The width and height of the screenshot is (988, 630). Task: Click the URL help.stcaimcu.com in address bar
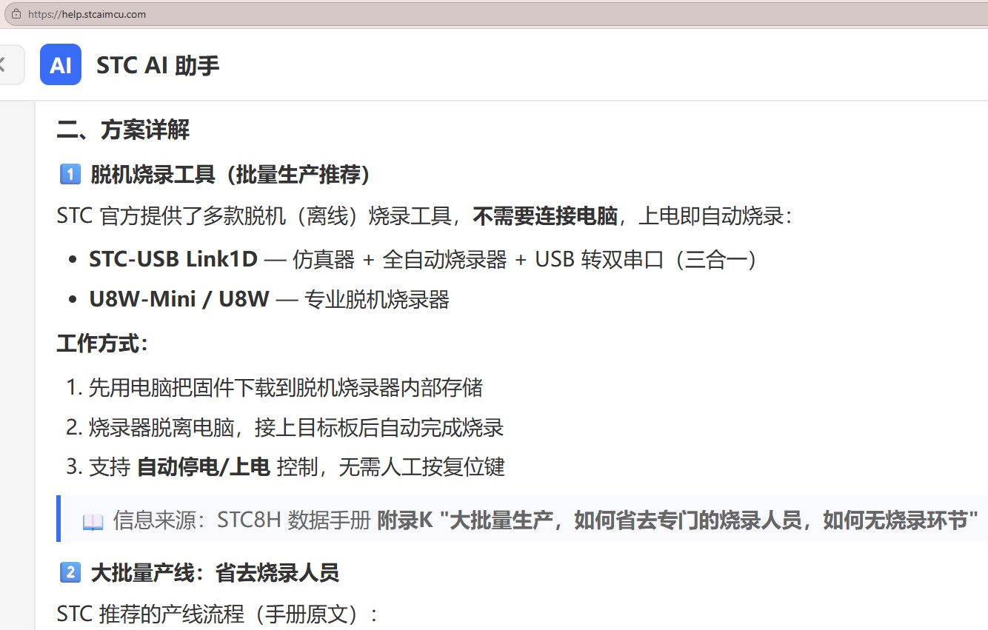[87, 14]
